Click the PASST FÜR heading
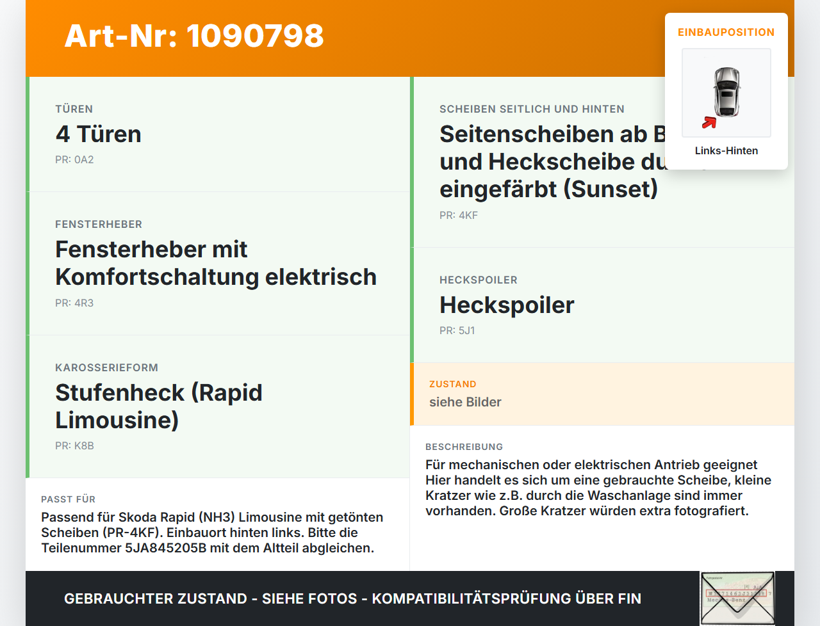Viewport: 820px width, 626px height. pos(69,499)
